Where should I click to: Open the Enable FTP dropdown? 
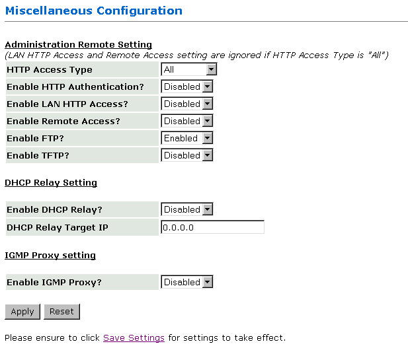(187, 138)
